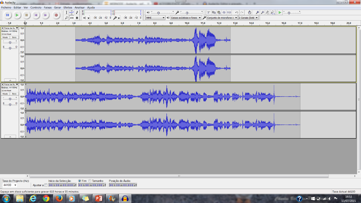361x203 pixels.
Task: Click Solo on the second track
Action: pos(14,94)
